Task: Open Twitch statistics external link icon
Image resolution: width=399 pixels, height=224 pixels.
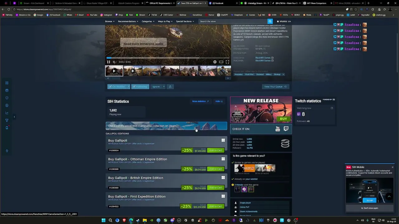Action: click(x=332, y=108)
